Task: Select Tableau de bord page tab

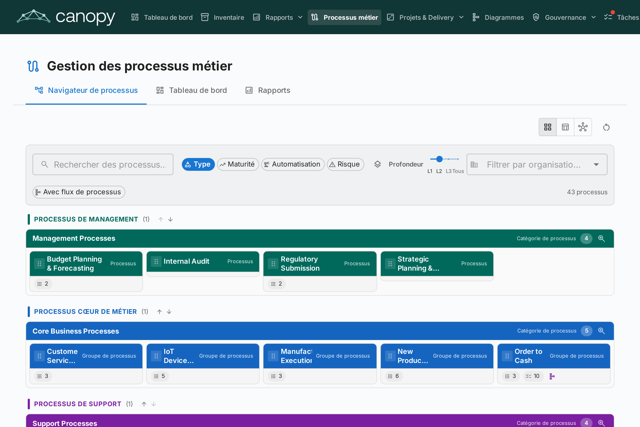Action: pyautogui.click(x=191, y=90)
